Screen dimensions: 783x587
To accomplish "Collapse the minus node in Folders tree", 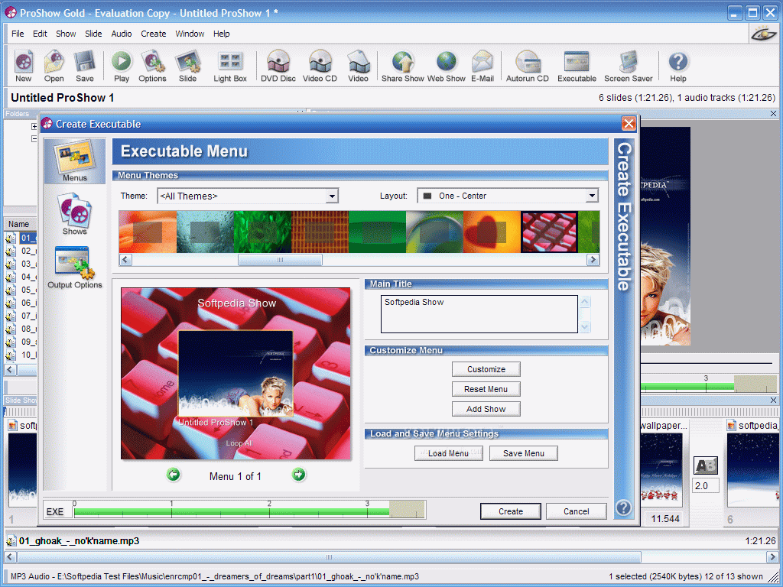I will click(x=34, y=139).
